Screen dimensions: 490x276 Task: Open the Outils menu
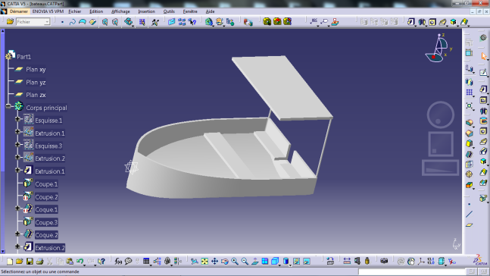click(169, 11)
